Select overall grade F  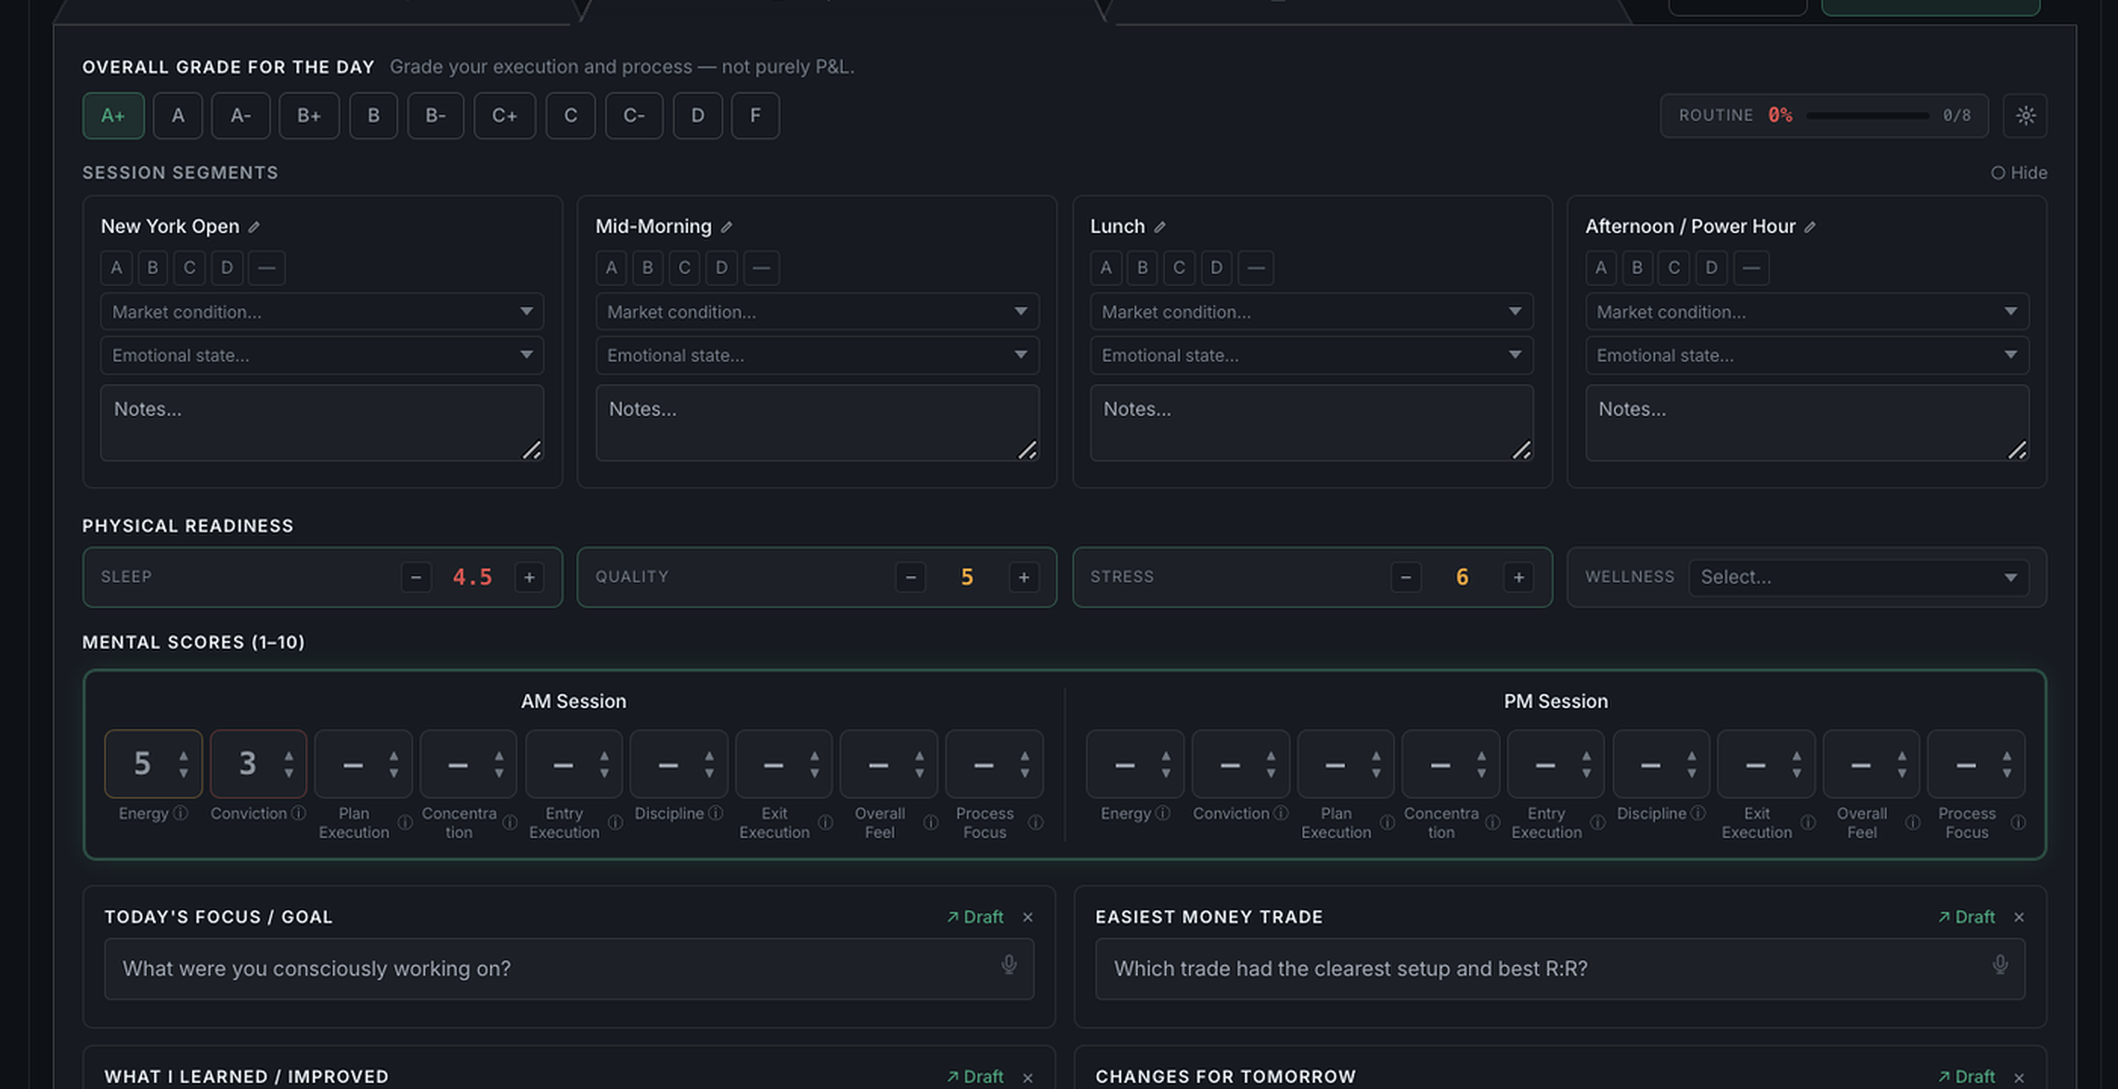tap(756, 116)
